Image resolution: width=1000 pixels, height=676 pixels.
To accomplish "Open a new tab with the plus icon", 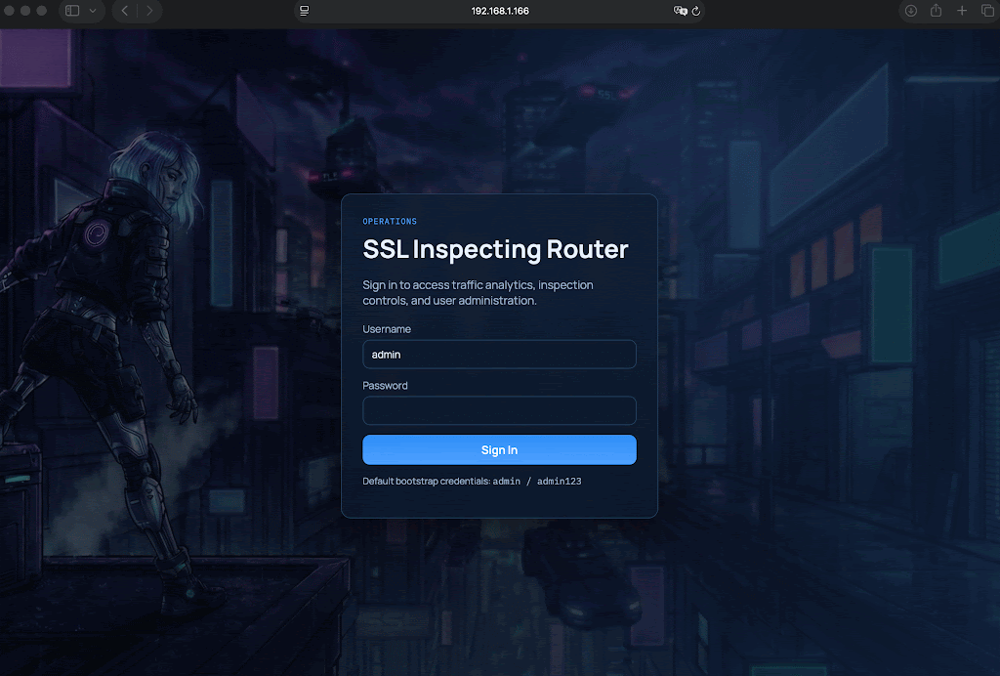I will click(961, 11).
